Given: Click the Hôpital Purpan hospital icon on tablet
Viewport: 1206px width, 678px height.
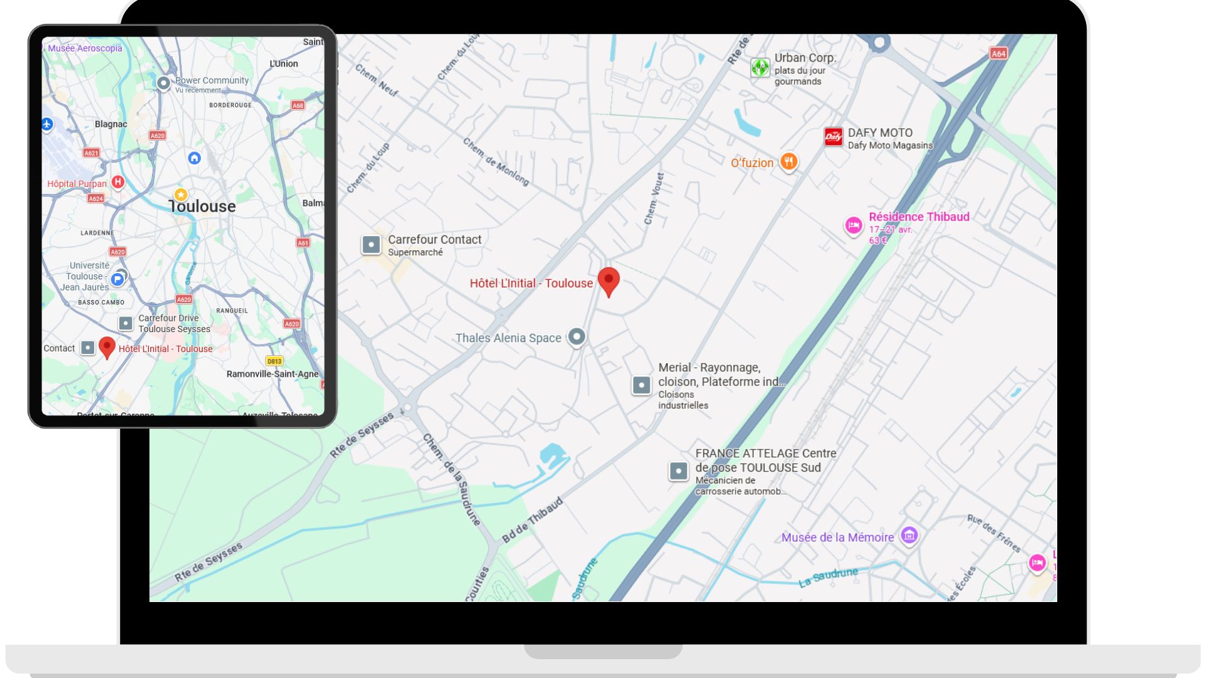Looking at the screenshot, I should pyautogui.click(x=117, y=182).
